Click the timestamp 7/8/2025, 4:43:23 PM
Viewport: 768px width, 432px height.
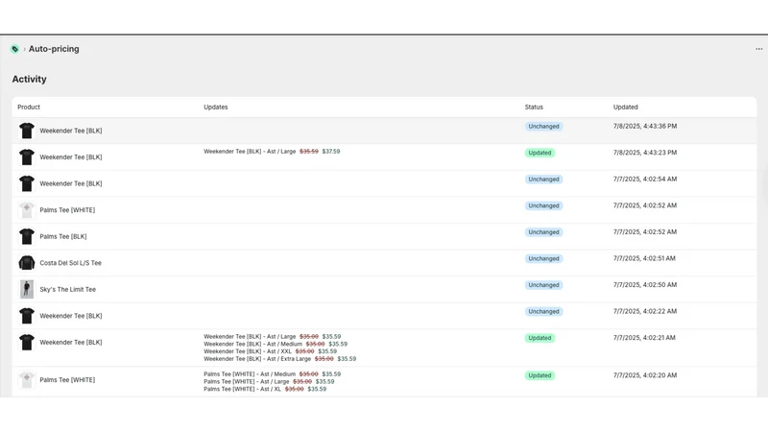645,153
